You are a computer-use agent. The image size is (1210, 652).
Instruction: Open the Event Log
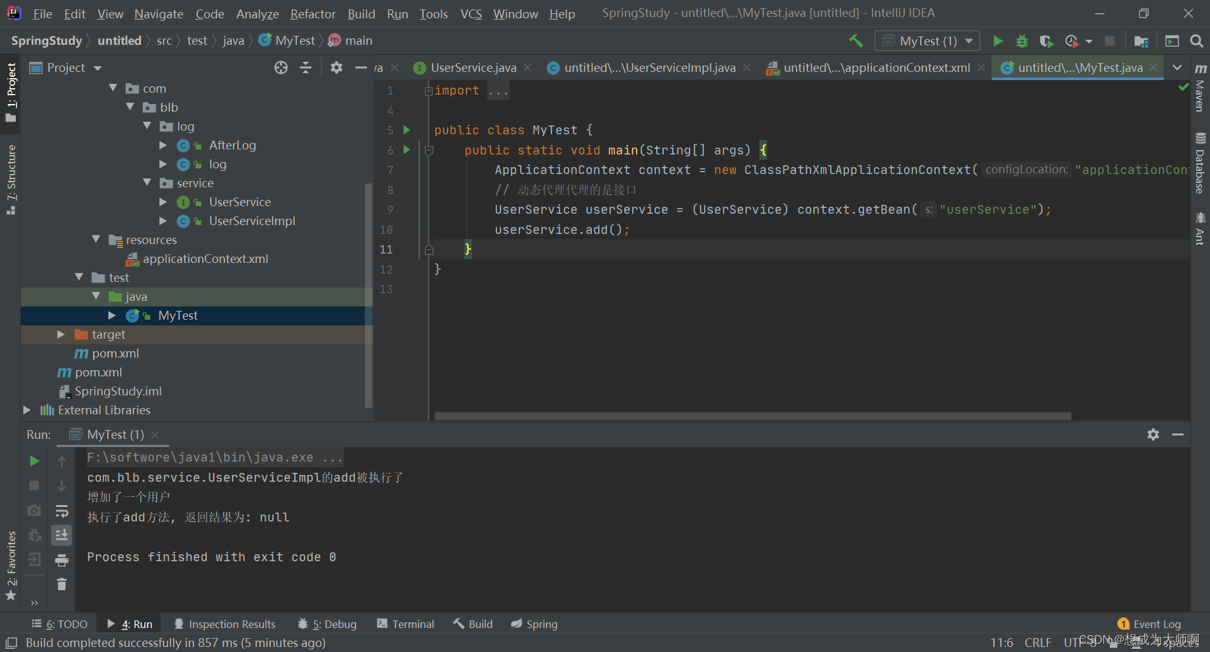[1149, 624]
